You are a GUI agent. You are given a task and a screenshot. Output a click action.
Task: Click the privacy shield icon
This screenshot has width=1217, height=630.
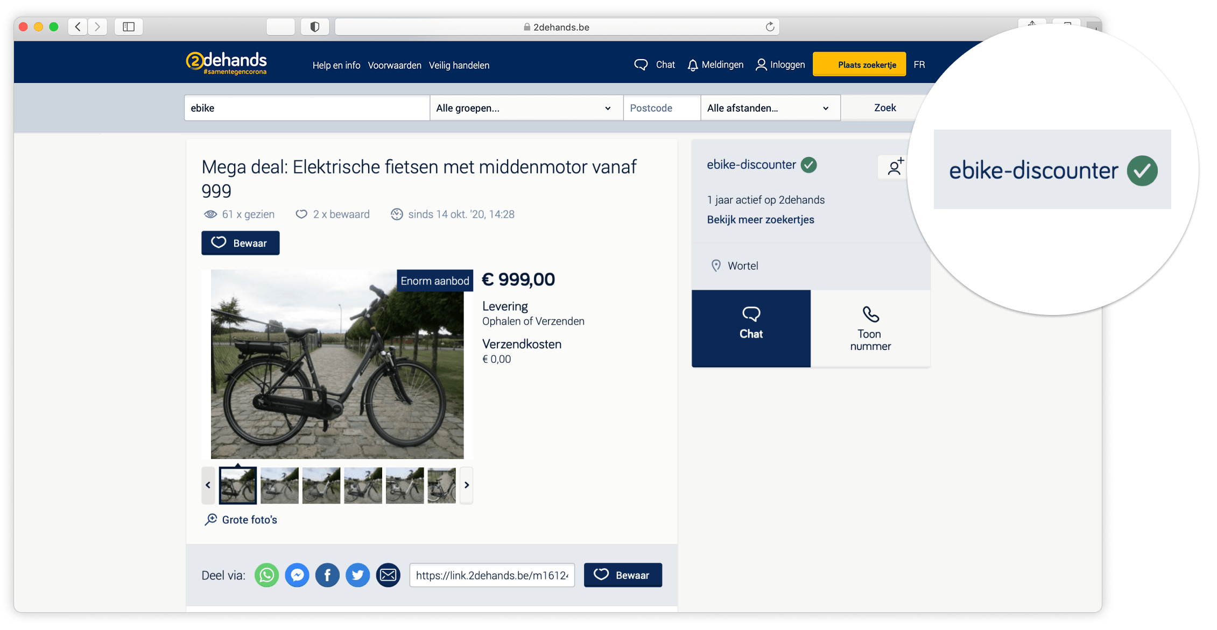coord(315,27)
